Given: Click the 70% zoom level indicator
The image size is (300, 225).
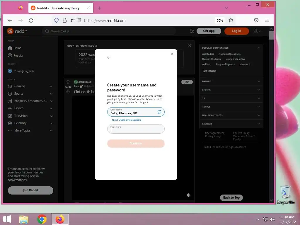Looking at the screenshot, I should (x=220, y=21).
